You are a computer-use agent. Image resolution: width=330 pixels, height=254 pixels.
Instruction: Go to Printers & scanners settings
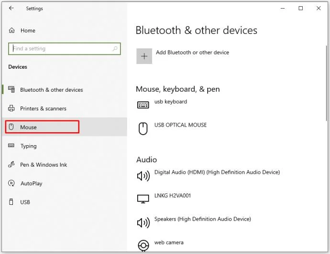tap(43, 108)
